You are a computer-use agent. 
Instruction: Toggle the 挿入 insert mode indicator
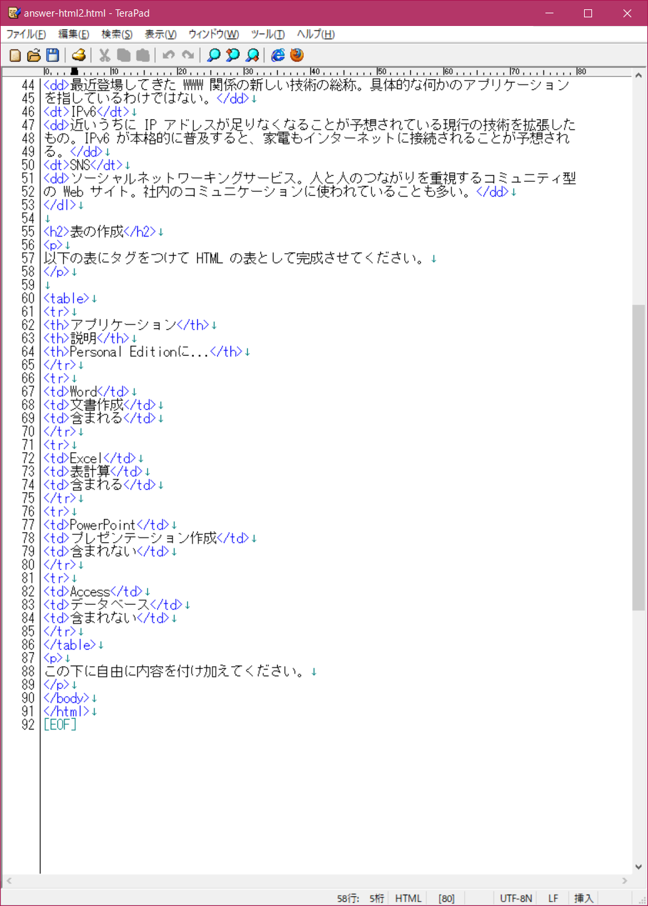(583, 898)
